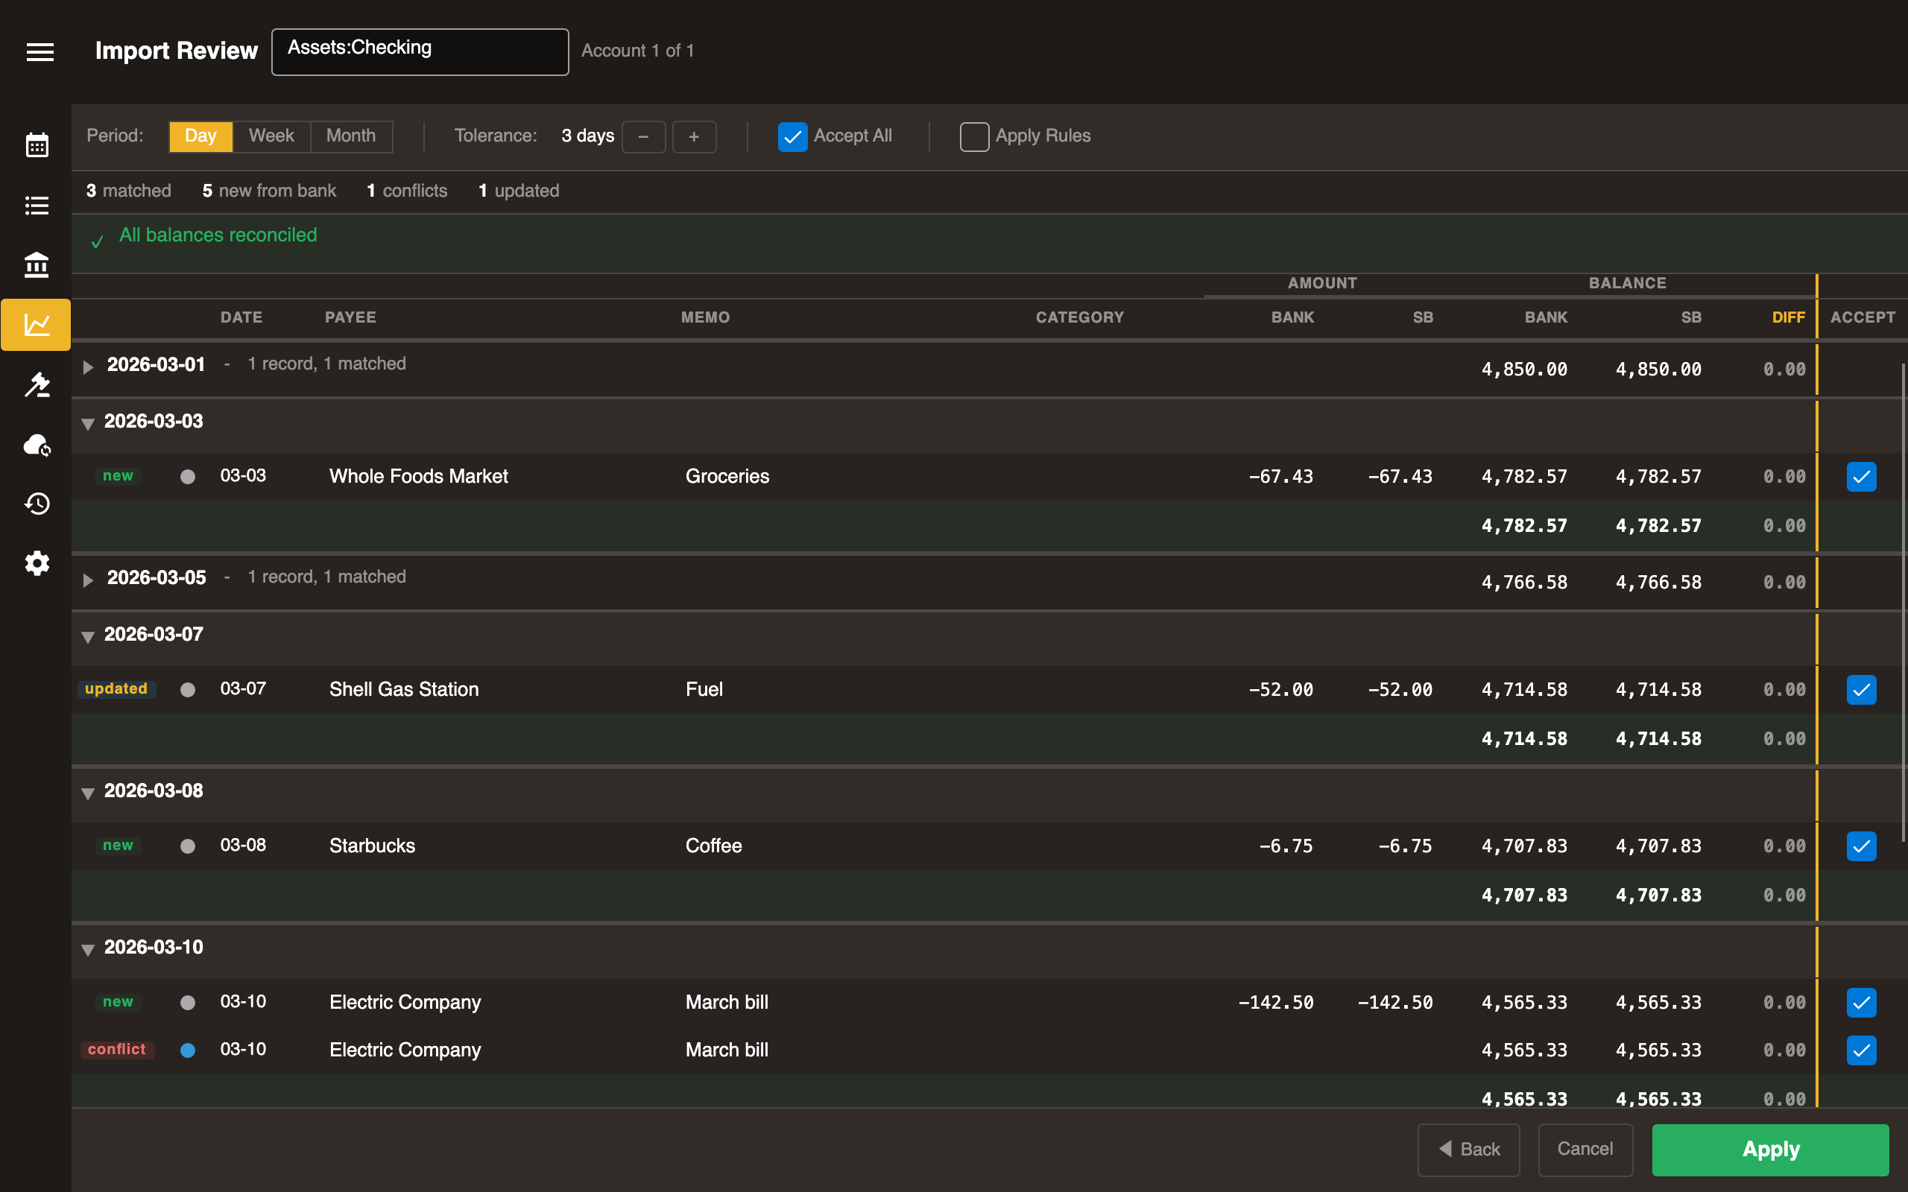Click the 1 conflicts summary count
Viewport: 1908px width, 1192px height.
pyautogui.click(x=407, y=191)
